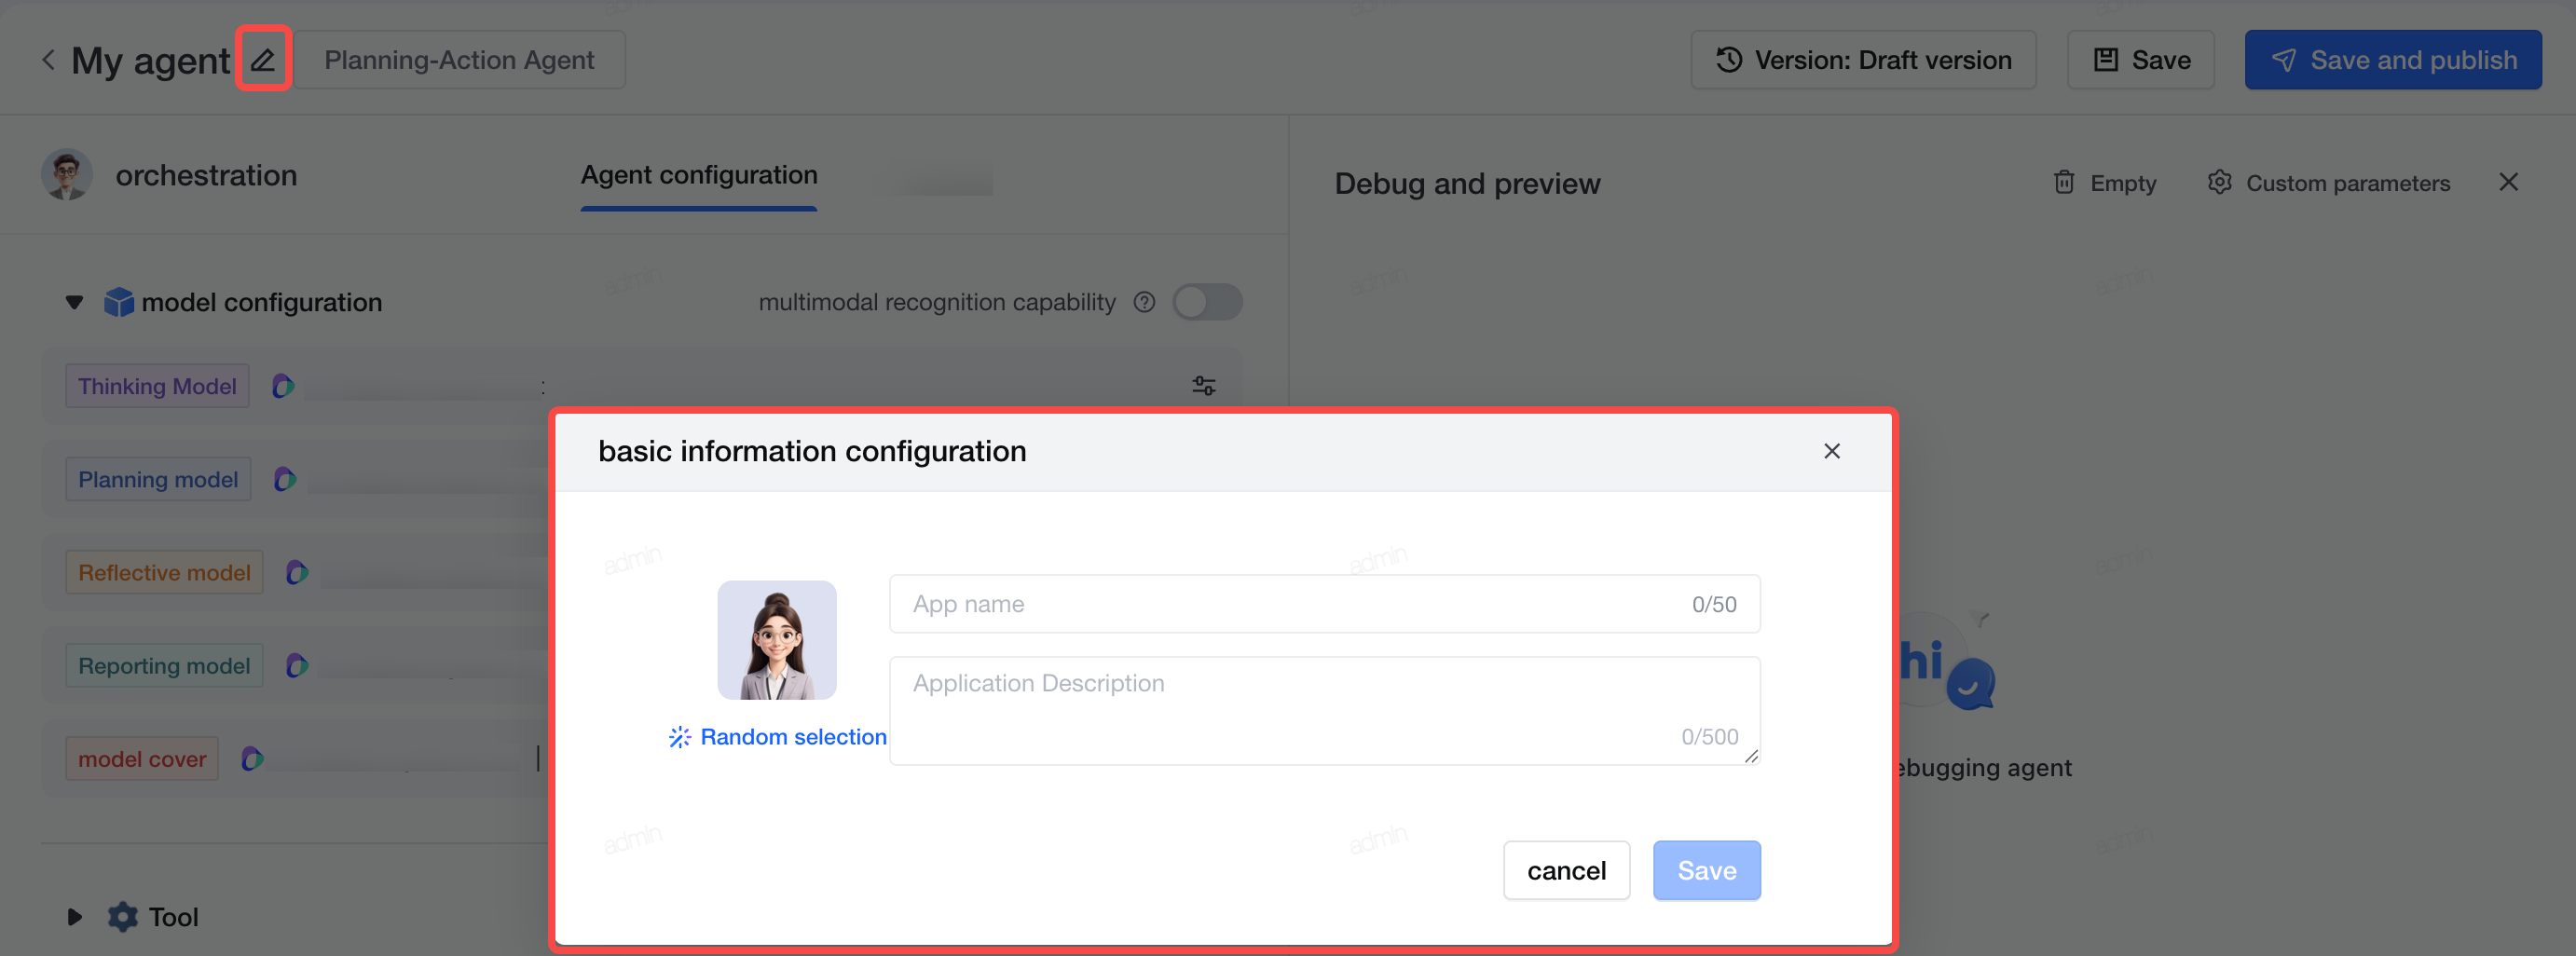Go back using the left arrow icon
The height and width of the screenshot is (956, 2576).
click(48, 60)
